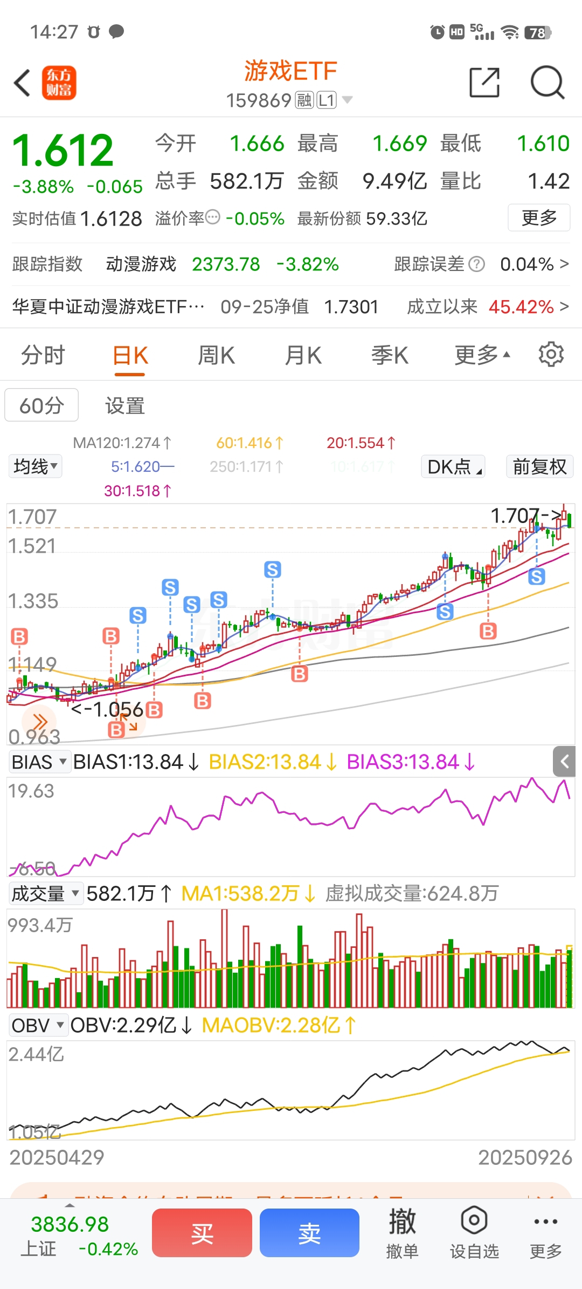Switch to the 季K tab
The width and height of the screenshot is (582, 1289).
point(390,355)
